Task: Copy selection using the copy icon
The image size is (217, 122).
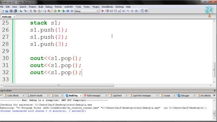Action: point(35,11)
